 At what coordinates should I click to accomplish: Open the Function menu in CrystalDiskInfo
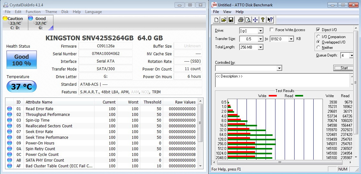33,12
